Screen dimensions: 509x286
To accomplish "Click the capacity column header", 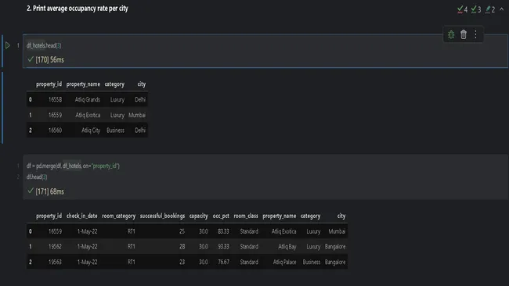I will pyautogui.click(x=198, y=216).
